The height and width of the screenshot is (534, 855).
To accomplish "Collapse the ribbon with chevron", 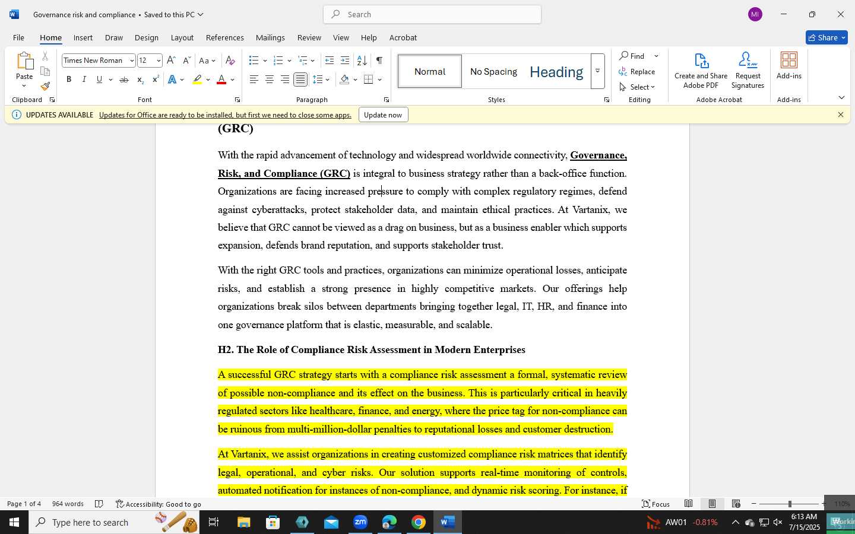I will pyautogui.click(x=841, y=98).
